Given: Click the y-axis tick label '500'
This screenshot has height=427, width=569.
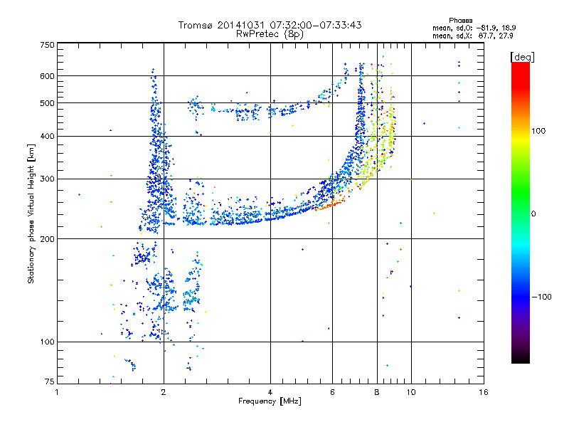Looking at the screenshot, I should tap(47, 103).
